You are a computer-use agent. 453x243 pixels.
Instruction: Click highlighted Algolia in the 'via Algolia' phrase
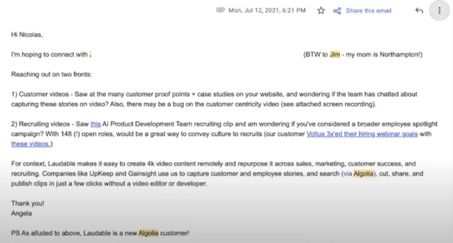pos(363,174)
